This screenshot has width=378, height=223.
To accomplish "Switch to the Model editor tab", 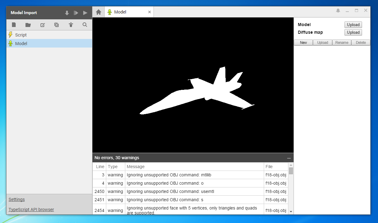I will click(x=129, y=12).
